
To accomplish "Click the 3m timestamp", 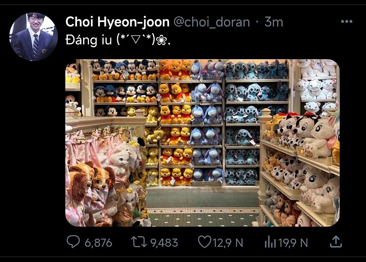I will pos(274,22).
